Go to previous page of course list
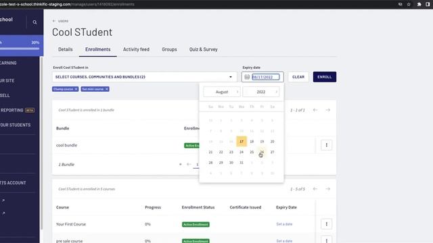Image resolution: width=433 pixels, height=243 pixels. 315,189
